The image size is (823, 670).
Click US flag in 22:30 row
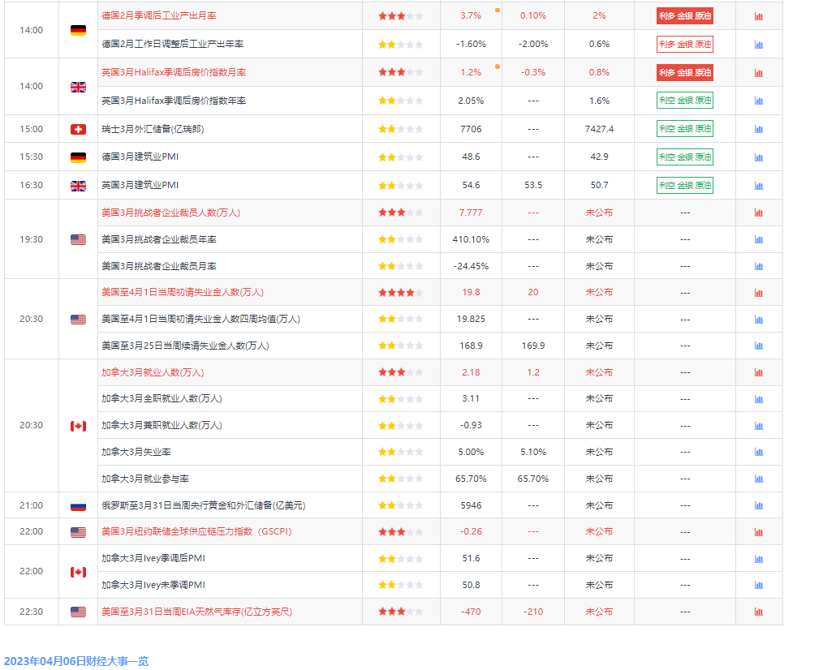[78, 612]
